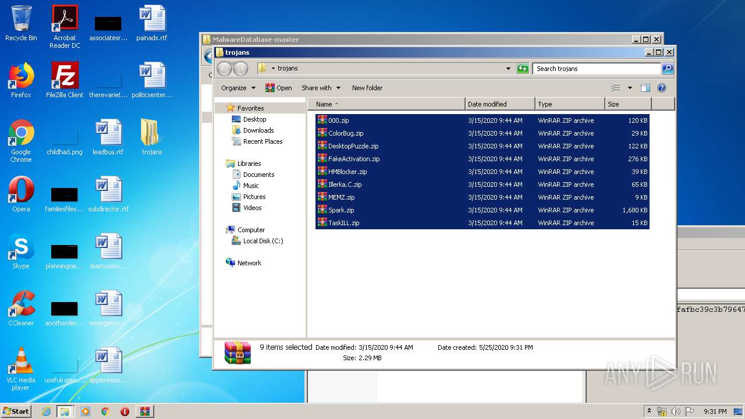Image resolution: width=745 pixels, height=419 pixels.
Task: Launch Opera desktop shortcut
Action: (21, 194)
